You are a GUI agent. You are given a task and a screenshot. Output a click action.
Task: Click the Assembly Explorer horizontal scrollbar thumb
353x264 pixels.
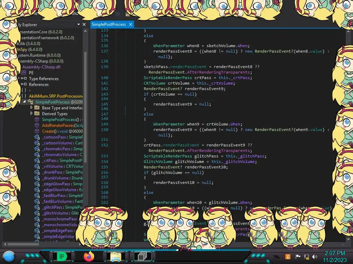click(x=23, y=244)
